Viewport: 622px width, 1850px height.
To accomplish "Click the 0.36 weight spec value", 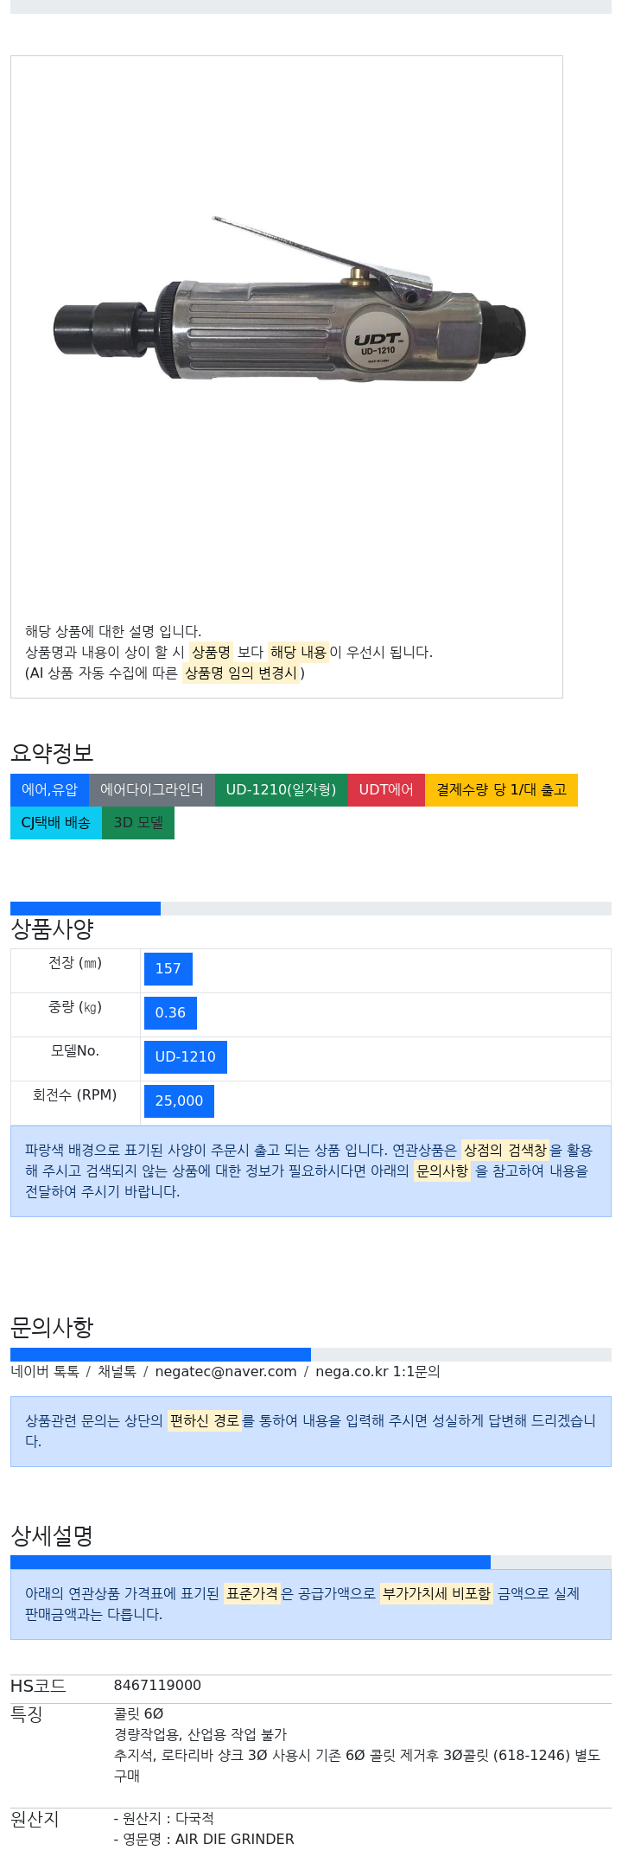I will (170, 1013).
